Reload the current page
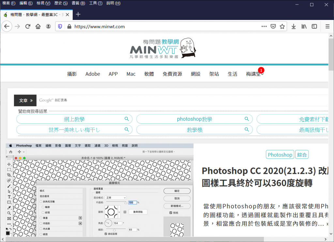334x242 pixels. pyautogui.click(x=28, y=26)
